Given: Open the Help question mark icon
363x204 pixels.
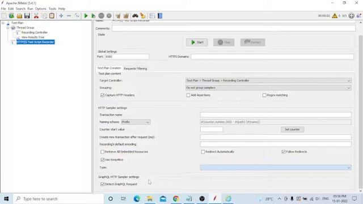Looking at the screenshot, I should click(160, 16).
